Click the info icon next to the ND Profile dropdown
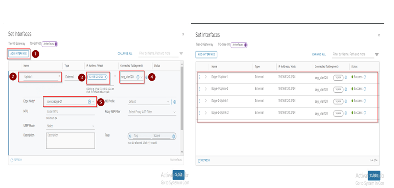The width and height of the screenshot is (394, 188). pos(174,102)
